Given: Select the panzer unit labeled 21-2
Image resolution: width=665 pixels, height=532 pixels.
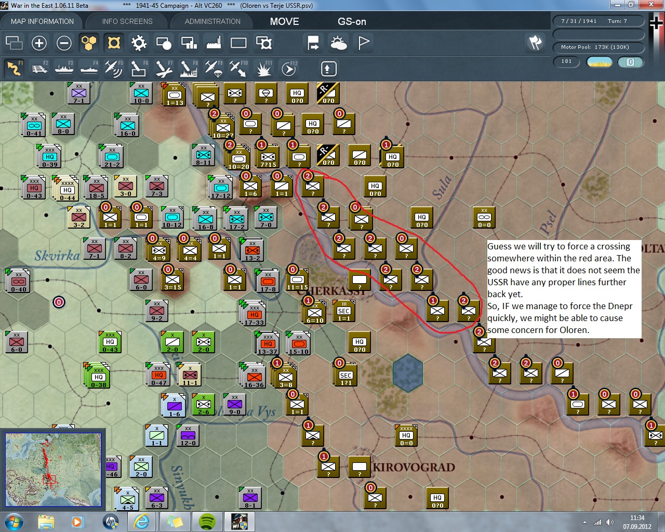Looking at the screenshot, I should pyautogui.click(x=111, y=156).
